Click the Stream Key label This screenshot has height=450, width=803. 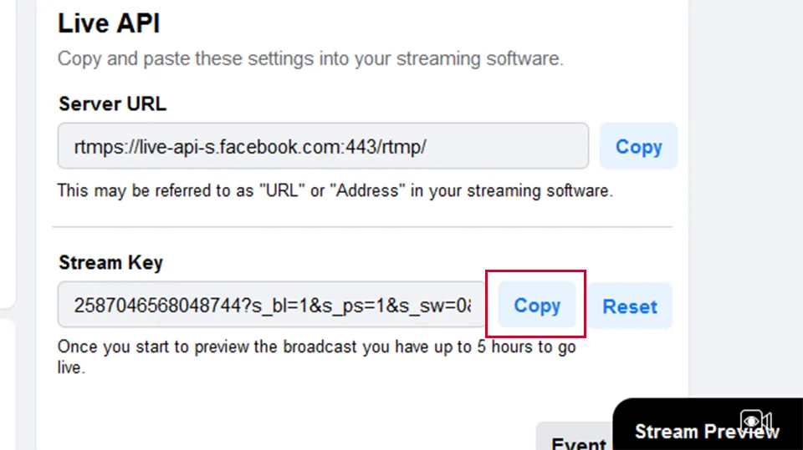111,262
